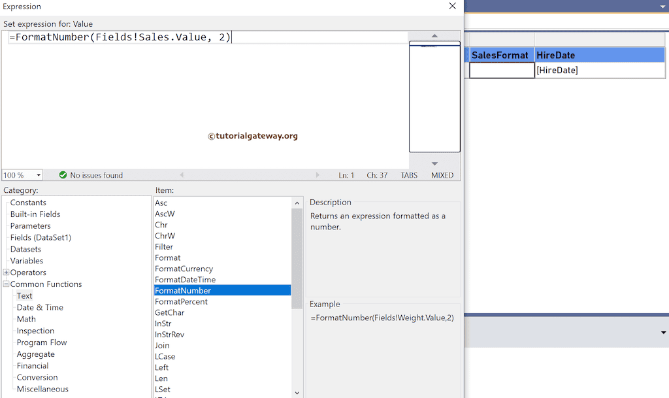669x398 pixels.
Task: Toggle the MIXED indicator in the status bar
Action: click(442, 175)
